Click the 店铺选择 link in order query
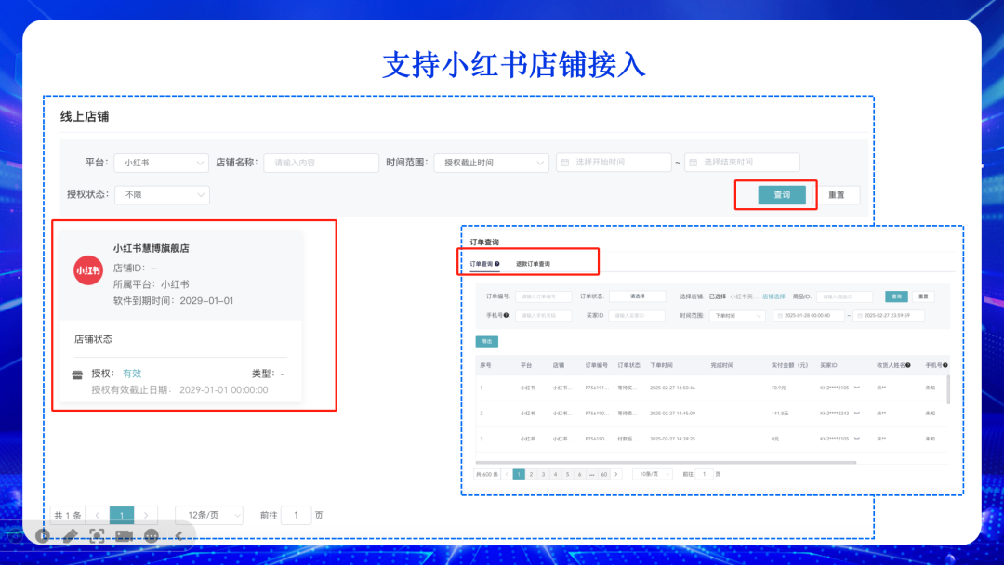The width and height of the screenshot is (1004, 565). pos(773,296)
